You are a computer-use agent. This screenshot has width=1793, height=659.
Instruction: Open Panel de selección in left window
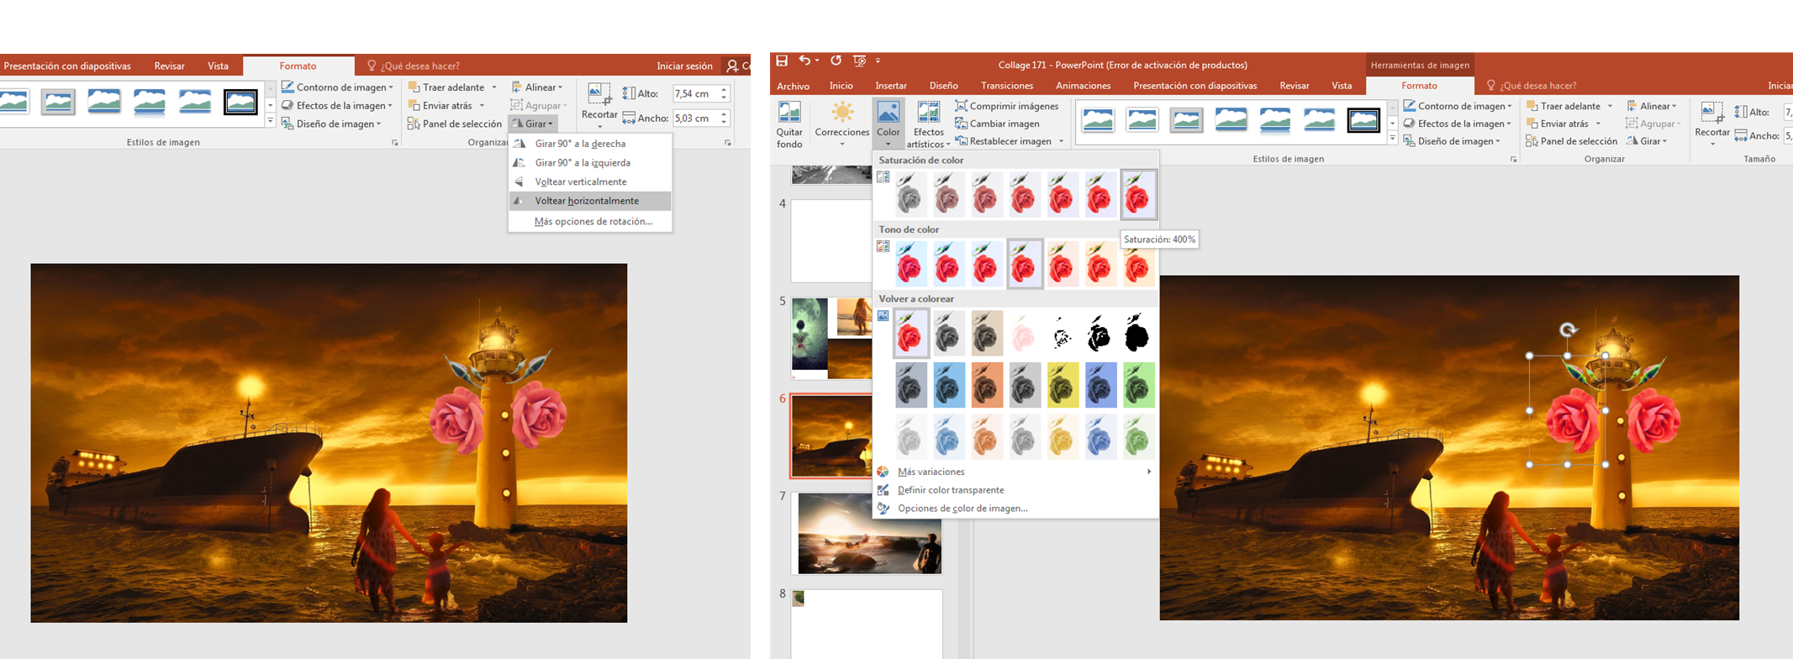coord(455,124)
